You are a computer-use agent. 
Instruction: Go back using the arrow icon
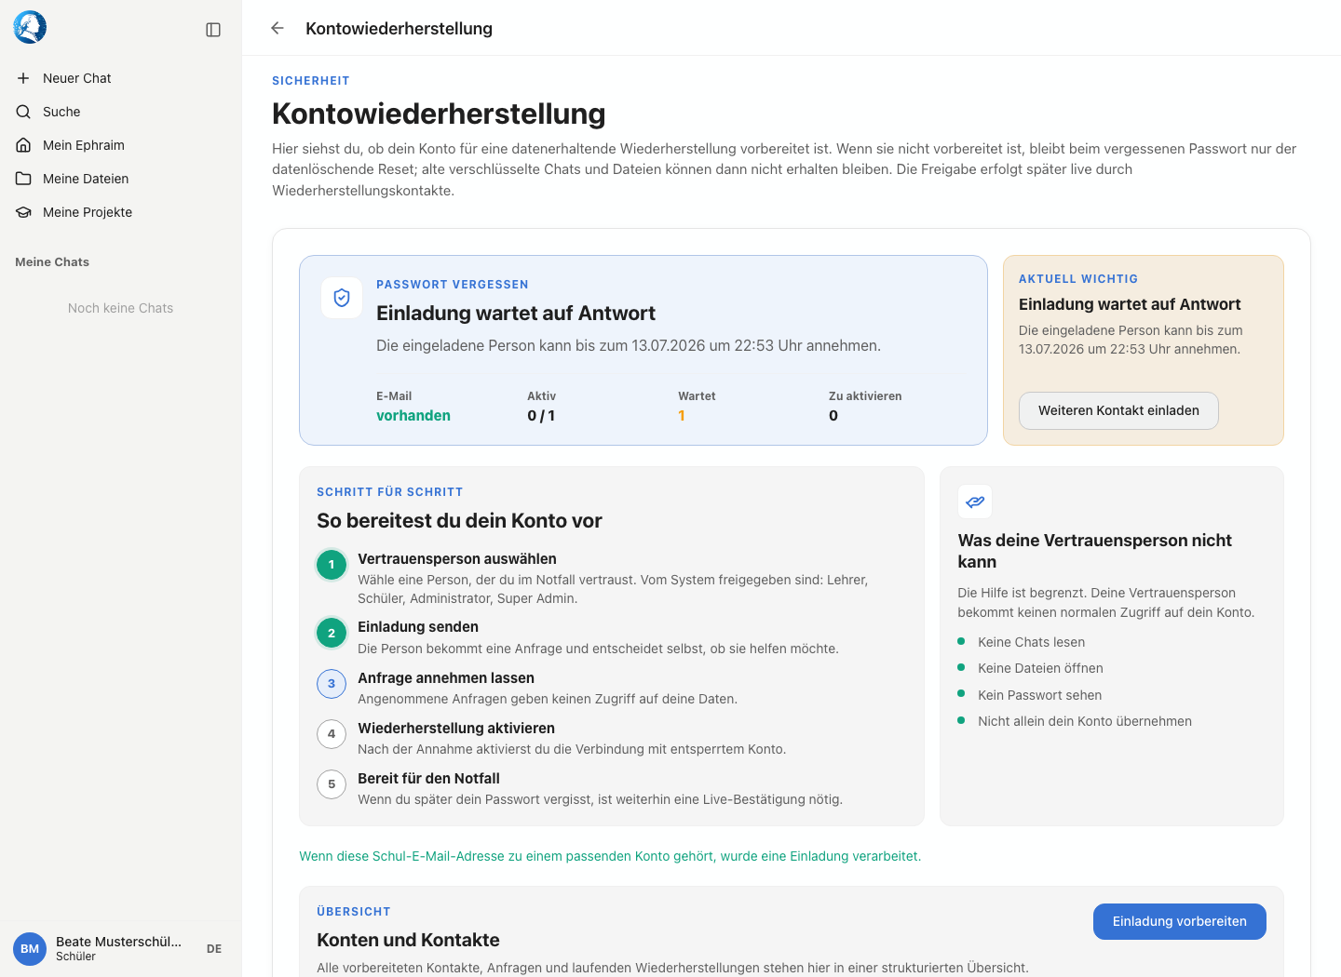278,28
